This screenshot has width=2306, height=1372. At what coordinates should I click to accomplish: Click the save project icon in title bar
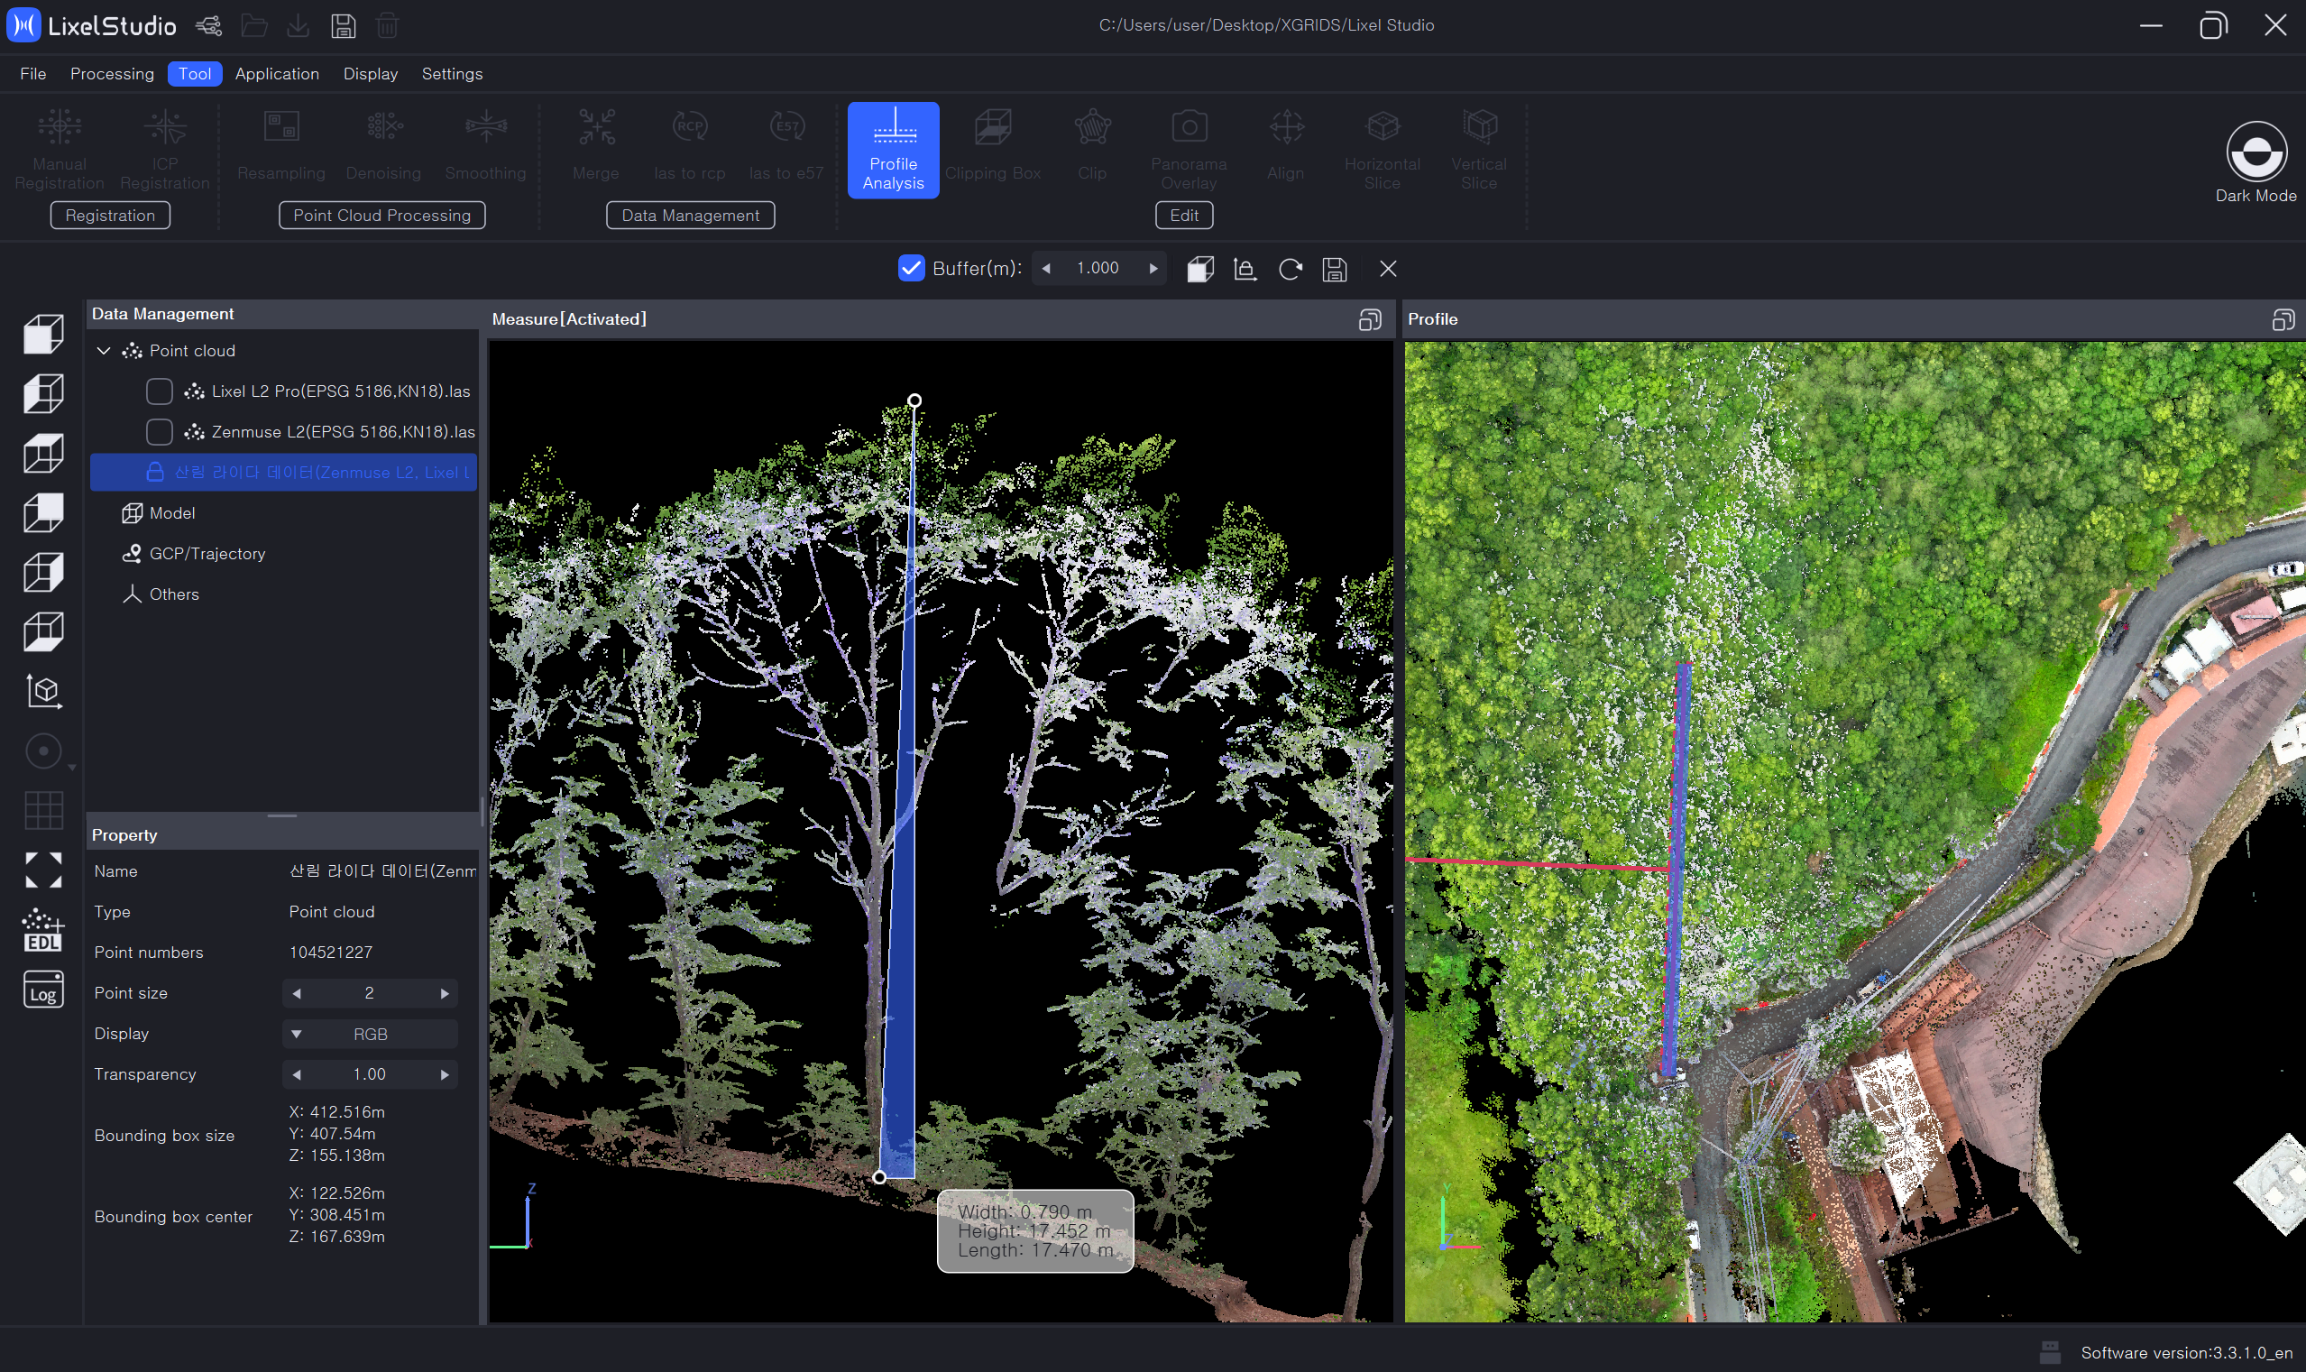343,26
